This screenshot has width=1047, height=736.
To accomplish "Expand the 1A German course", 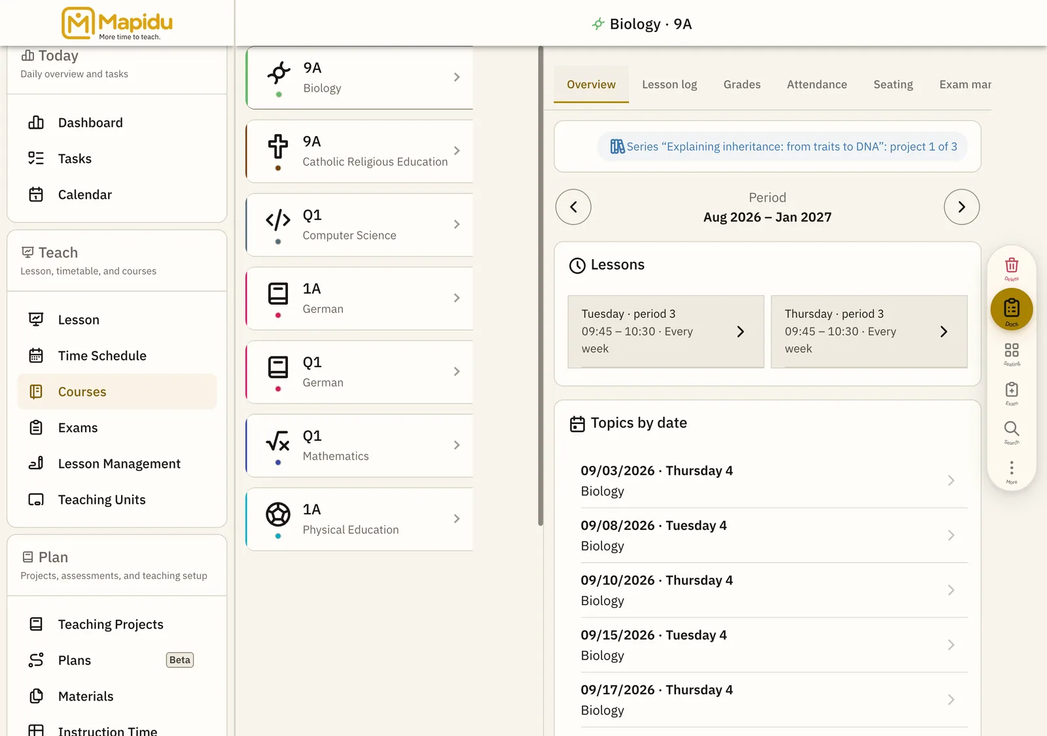I will click(359, 298).
